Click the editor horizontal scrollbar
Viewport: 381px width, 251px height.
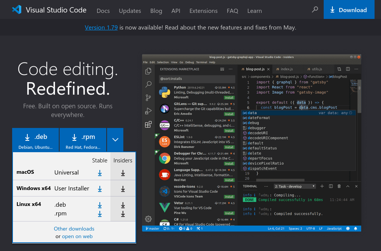[280, 180]
